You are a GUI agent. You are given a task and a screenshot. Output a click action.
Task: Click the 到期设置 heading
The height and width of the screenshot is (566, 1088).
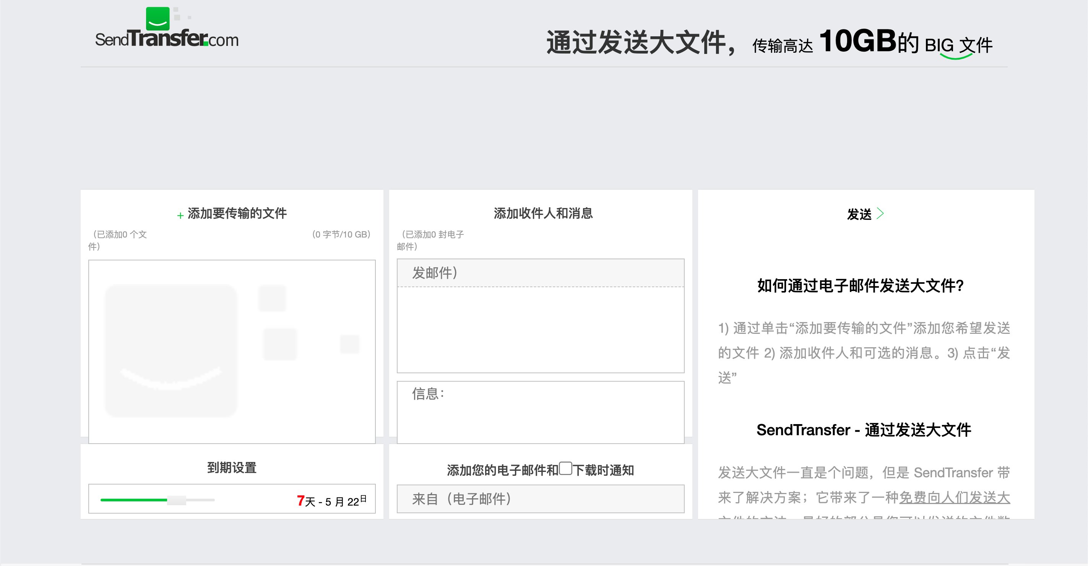click(x=232, y=468)
